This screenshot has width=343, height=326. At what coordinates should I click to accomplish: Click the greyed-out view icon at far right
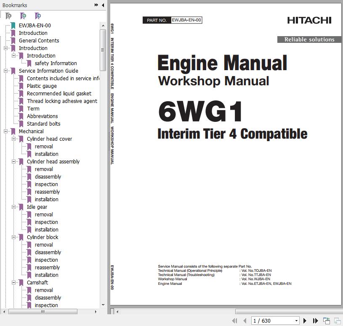[x=337, y=321]
